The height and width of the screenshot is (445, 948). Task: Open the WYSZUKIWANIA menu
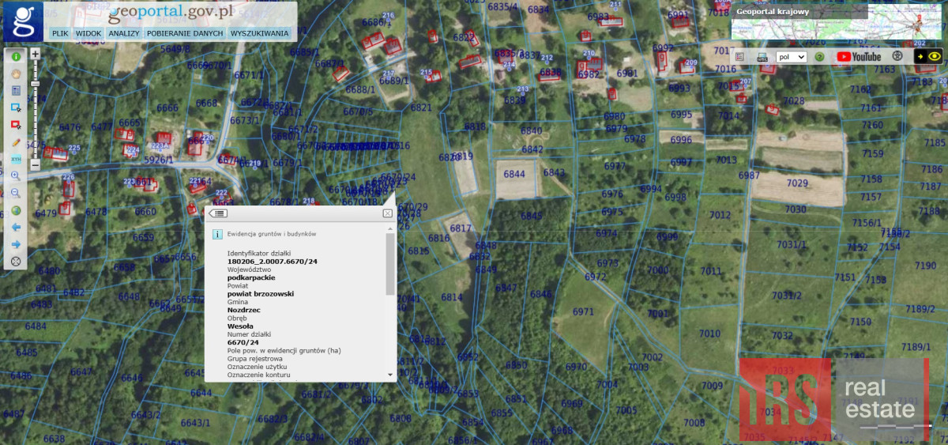260,34
